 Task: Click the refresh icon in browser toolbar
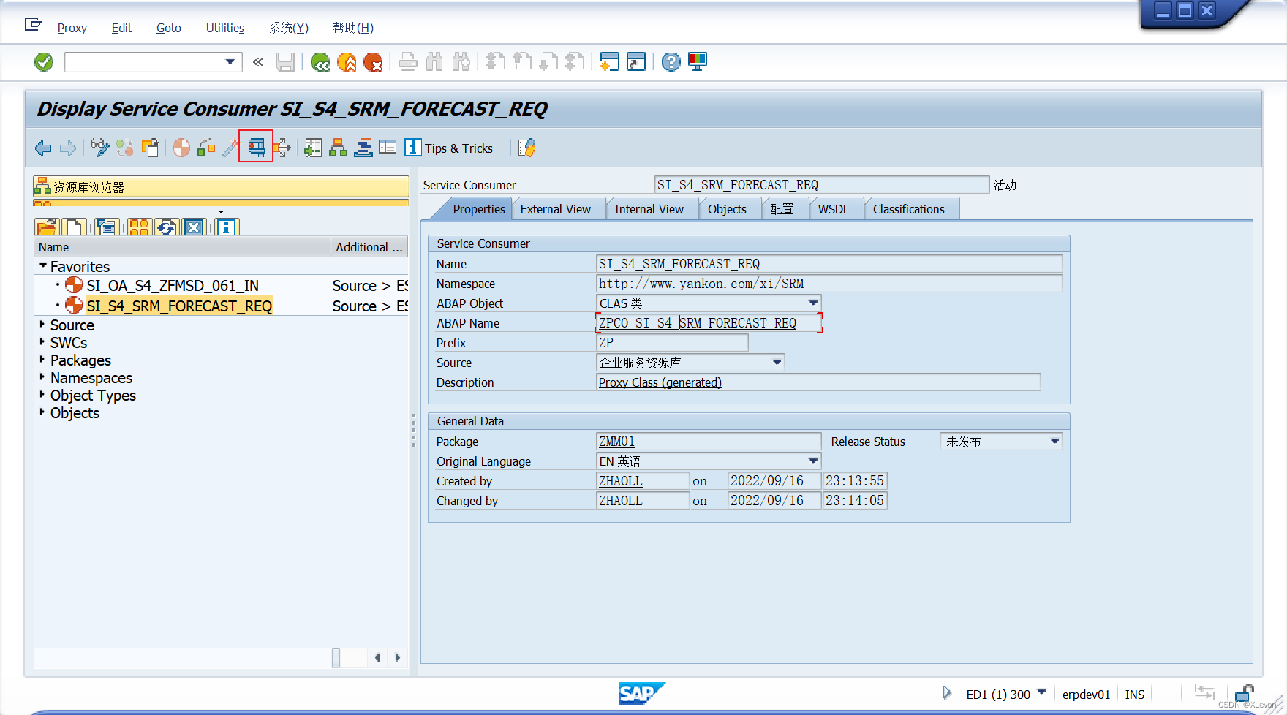tap(166, 227)
